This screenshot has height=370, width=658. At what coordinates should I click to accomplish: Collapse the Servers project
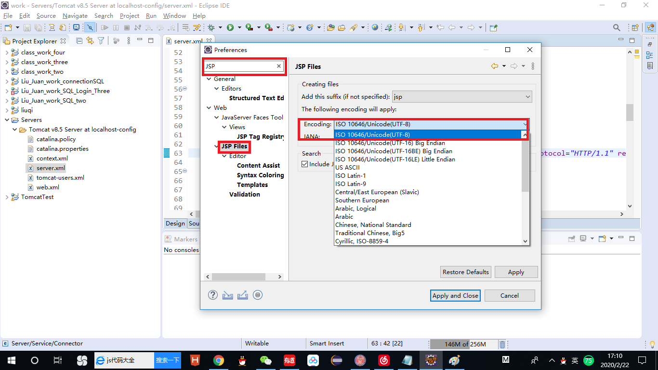click(x=7, y=120)
